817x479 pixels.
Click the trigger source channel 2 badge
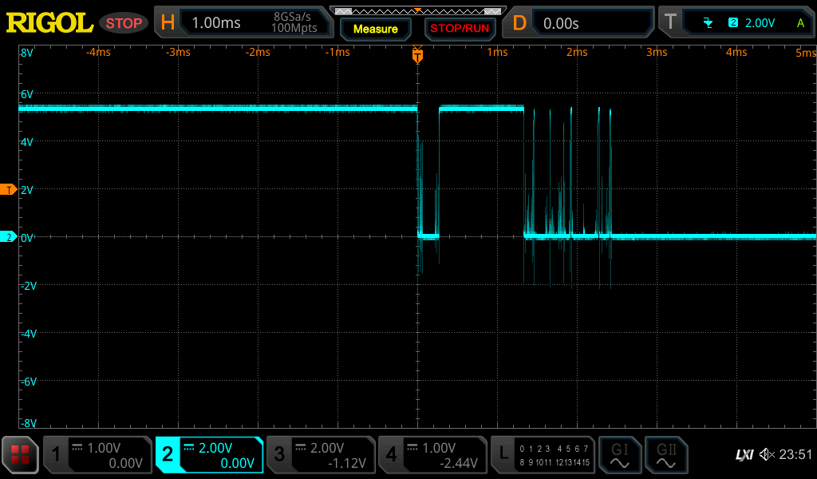point(733,22)
